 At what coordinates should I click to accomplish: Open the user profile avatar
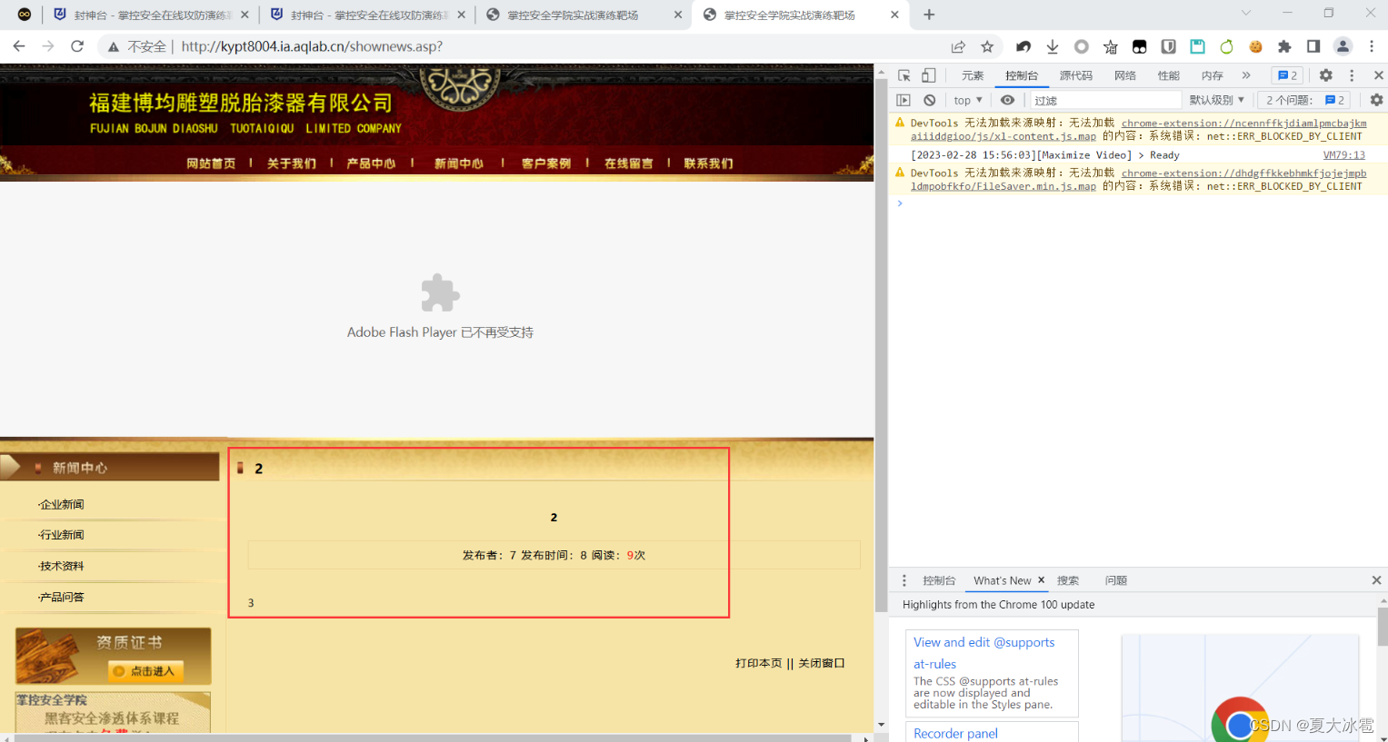(x=1343, y=46)
